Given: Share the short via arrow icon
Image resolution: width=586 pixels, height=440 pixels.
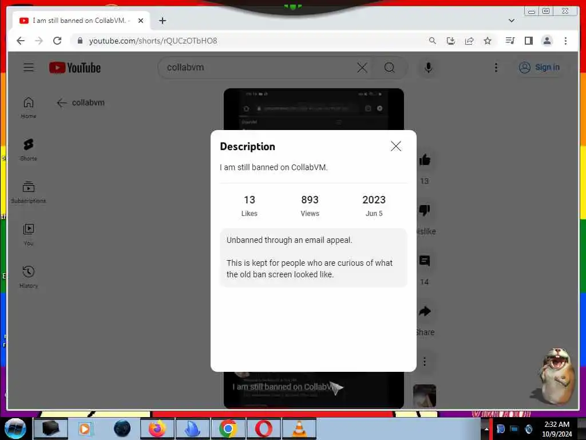Looking at the screenshot, I should coord(425,311).
